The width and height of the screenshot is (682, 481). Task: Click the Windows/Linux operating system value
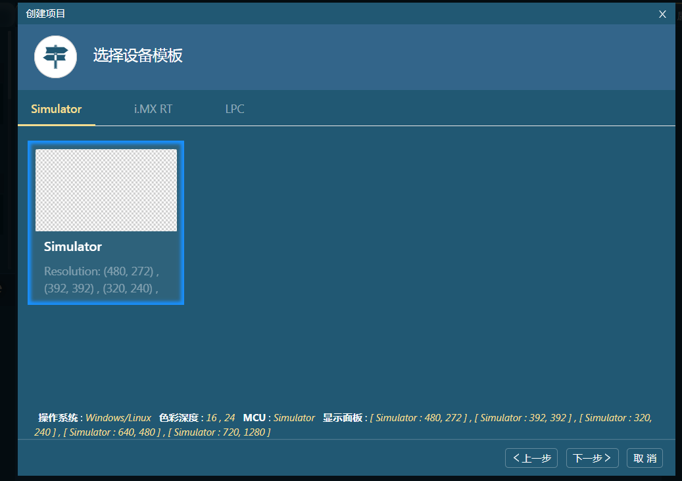[118, 418]
